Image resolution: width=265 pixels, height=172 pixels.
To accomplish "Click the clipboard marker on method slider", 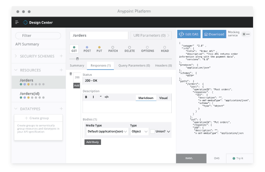I will click(78, 59).
